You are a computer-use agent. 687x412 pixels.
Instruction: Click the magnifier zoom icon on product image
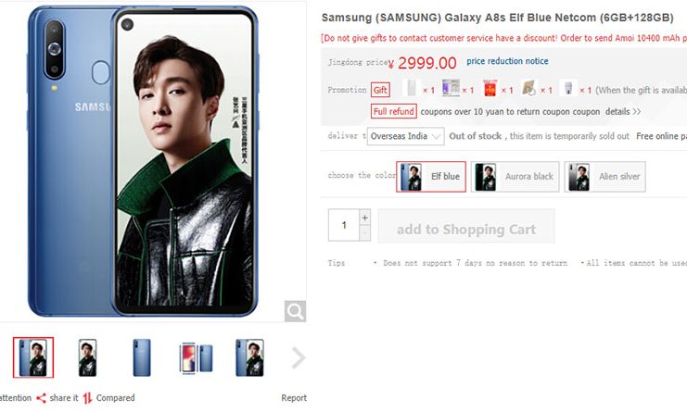click(x=295, y=311)
